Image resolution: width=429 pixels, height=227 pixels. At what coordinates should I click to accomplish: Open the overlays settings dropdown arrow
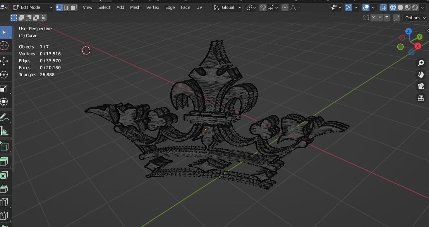pyautogui.click(x=373, y=7)
